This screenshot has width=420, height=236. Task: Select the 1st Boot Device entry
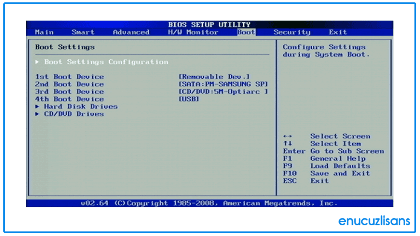(x=69, y=77)
